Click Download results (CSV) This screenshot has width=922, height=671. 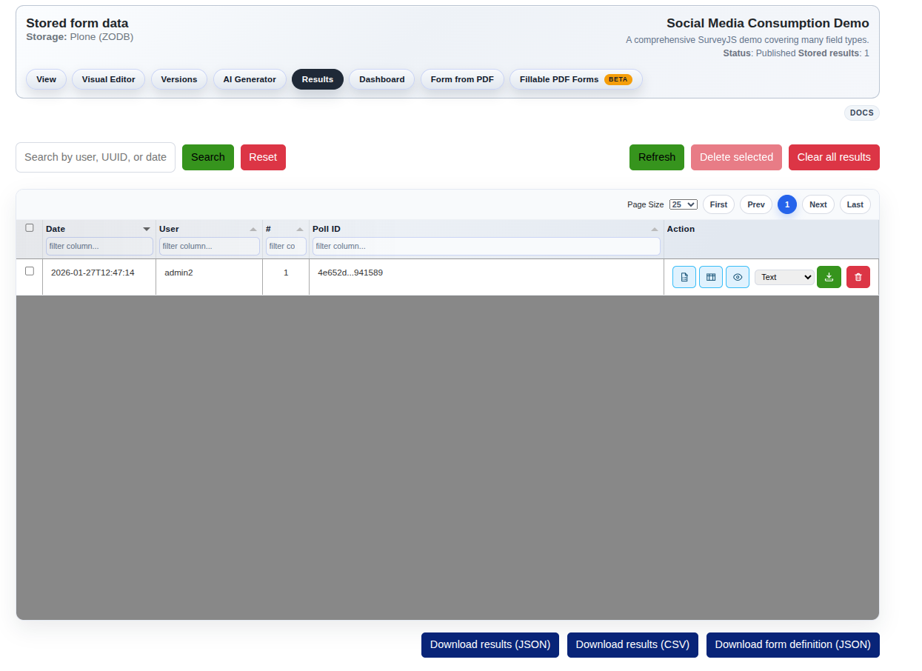[x=632, y=644]
